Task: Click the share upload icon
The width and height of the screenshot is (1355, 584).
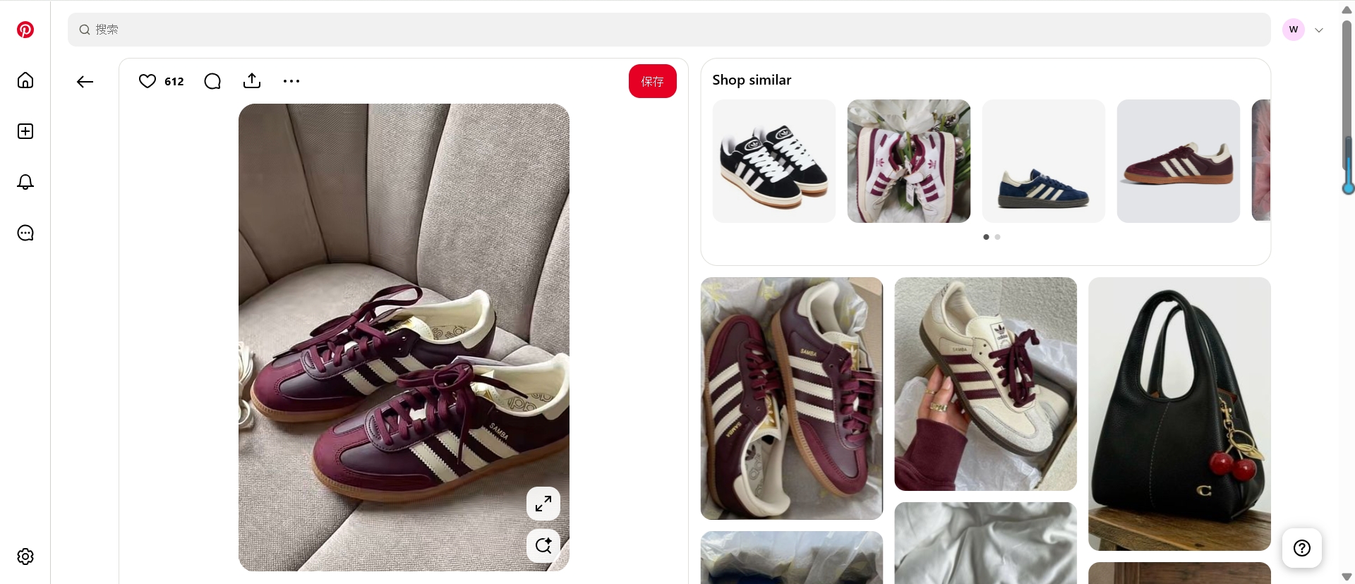Action: 252,81
